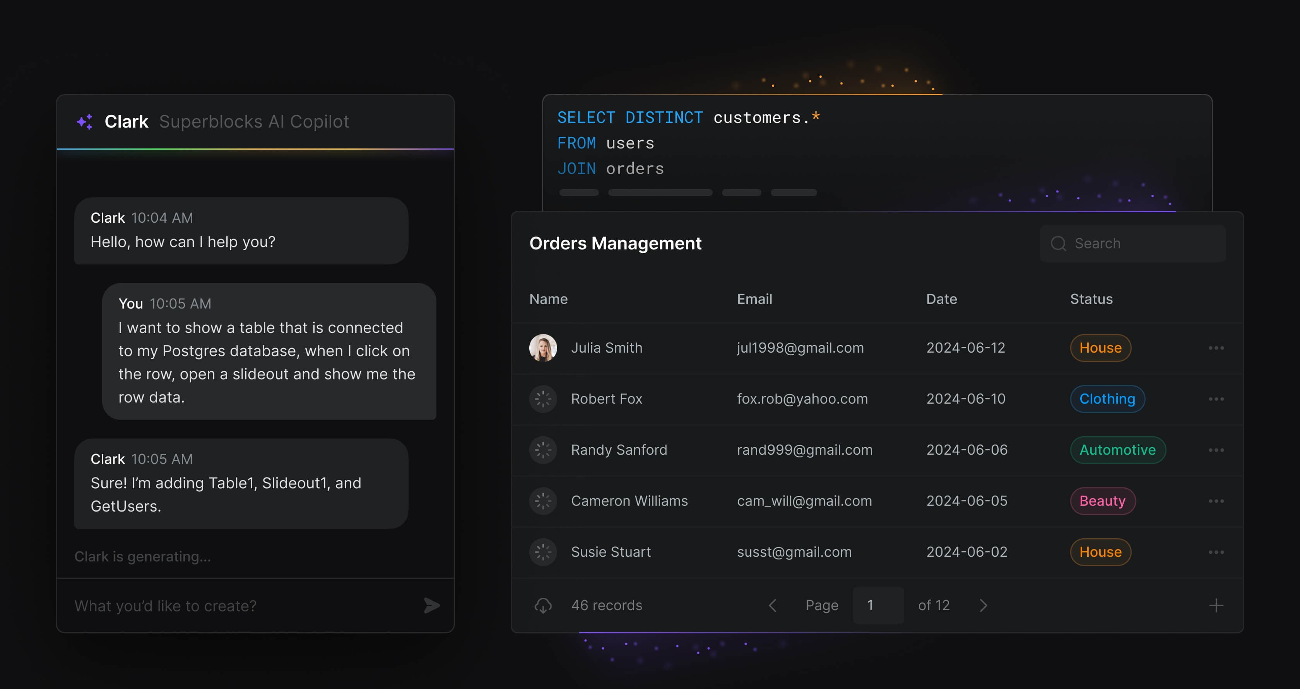Click the name Randy Sanford
This screenshot has width=1300, height=689.
click(619, 449)
